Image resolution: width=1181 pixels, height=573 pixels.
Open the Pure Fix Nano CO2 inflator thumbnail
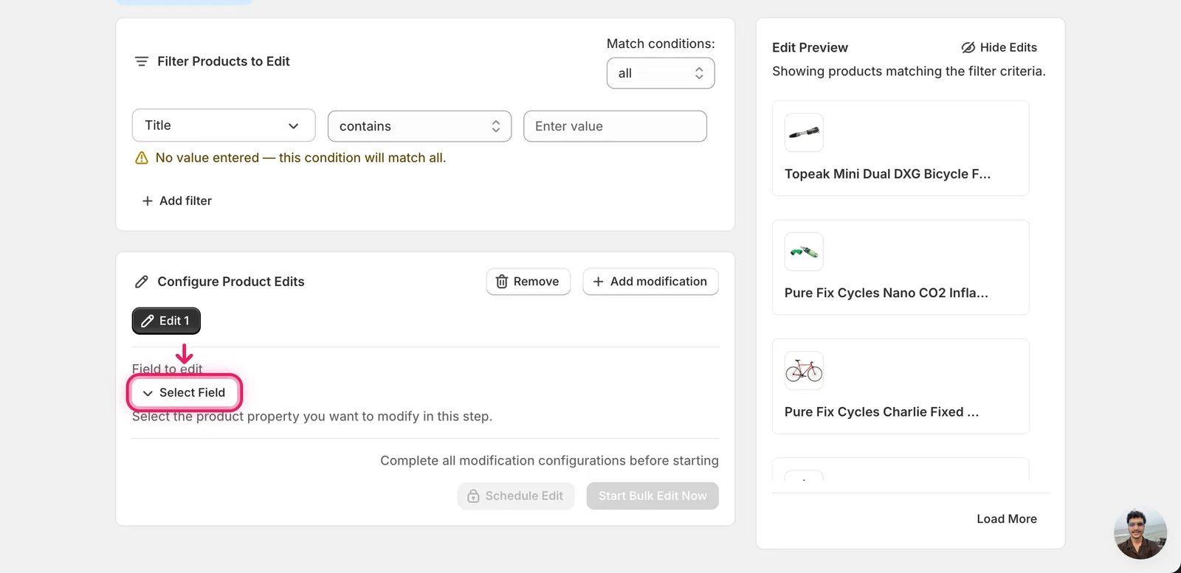tap(804, 251)
